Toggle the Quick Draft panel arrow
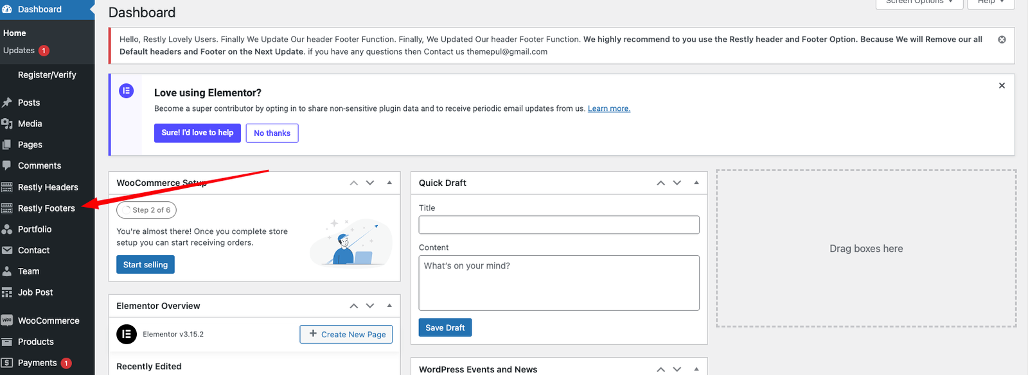1028x375 pixels. [x=696, y=183]
